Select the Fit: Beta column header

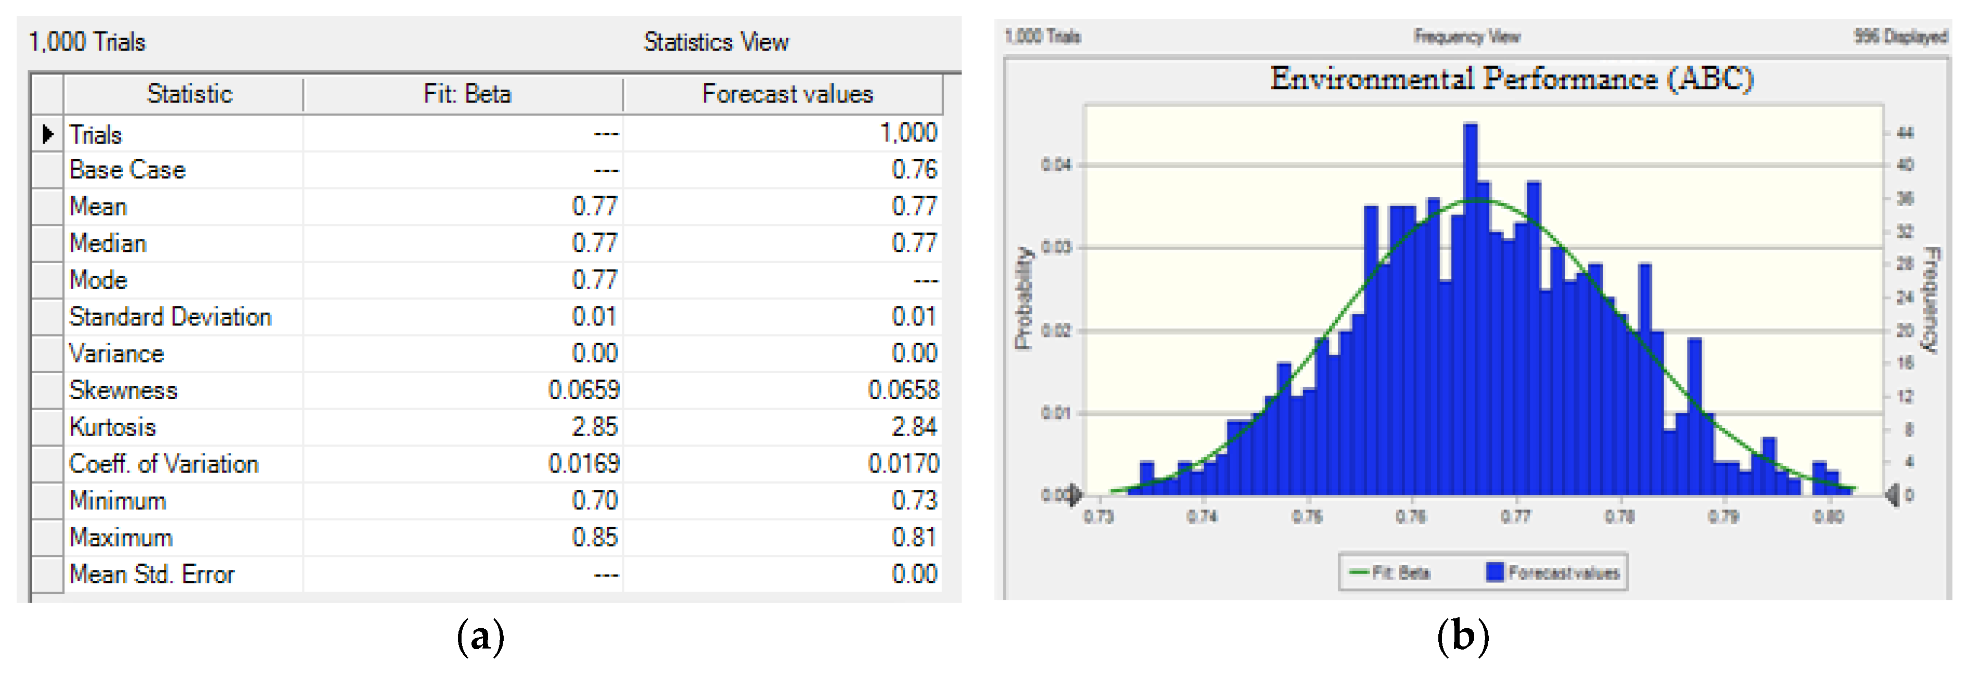(x=467, y=94)
